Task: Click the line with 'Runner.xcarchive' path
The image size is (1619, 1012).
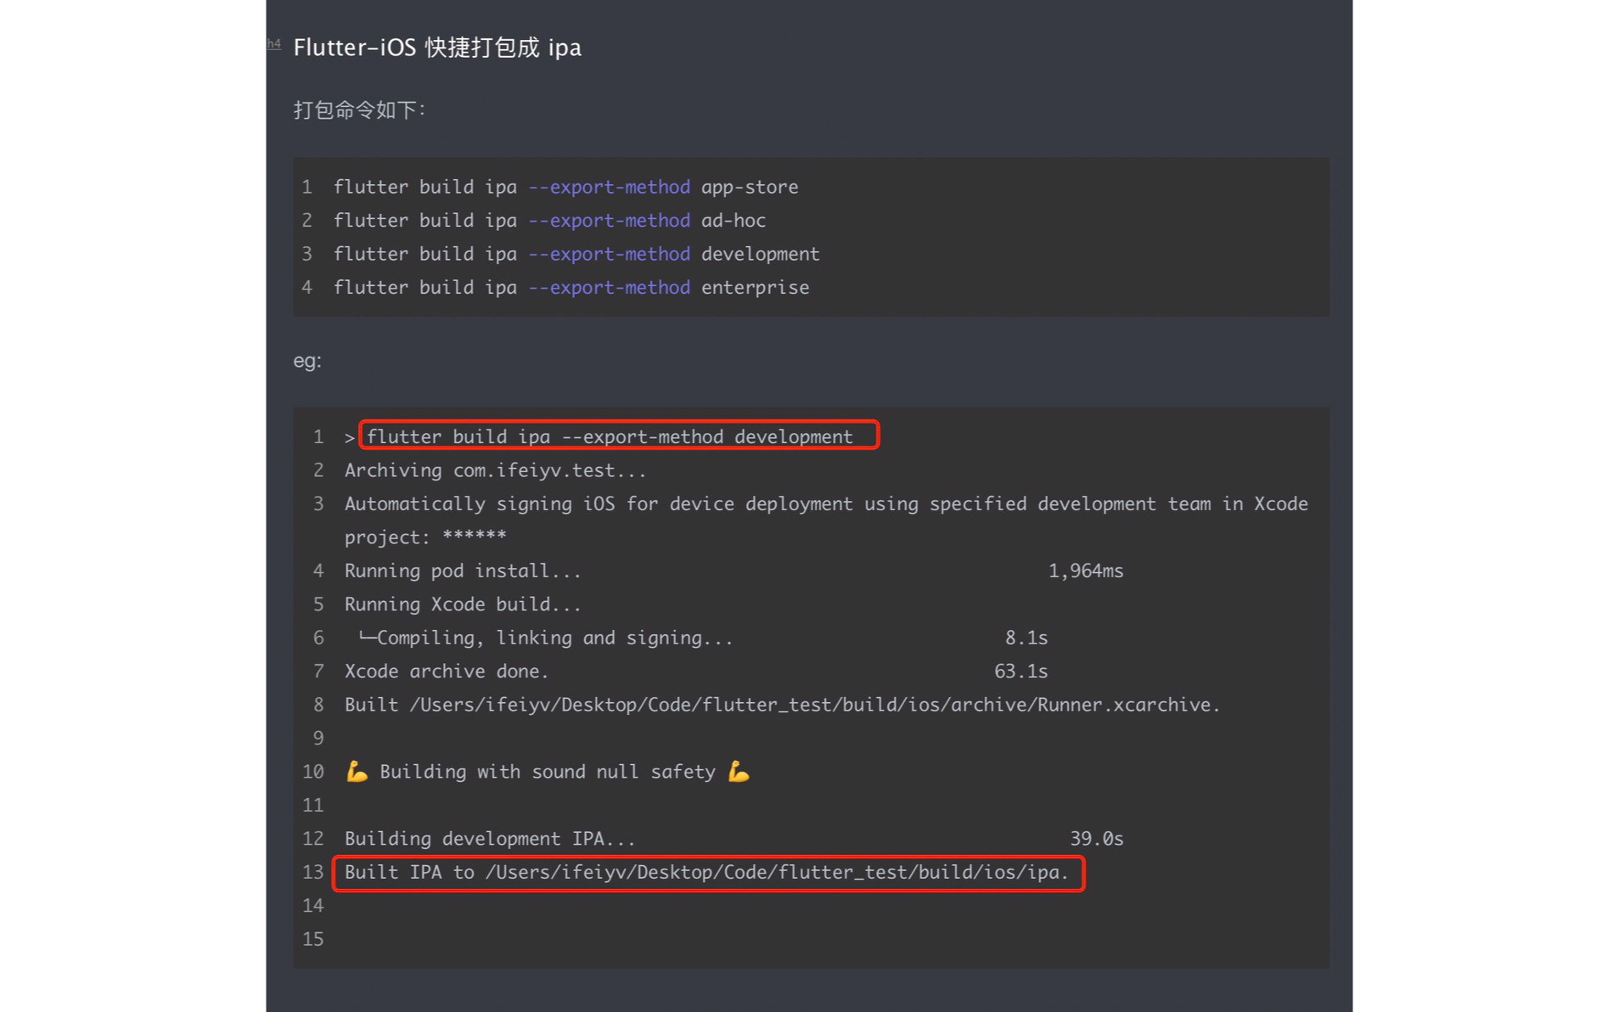Action: point(782,706)
